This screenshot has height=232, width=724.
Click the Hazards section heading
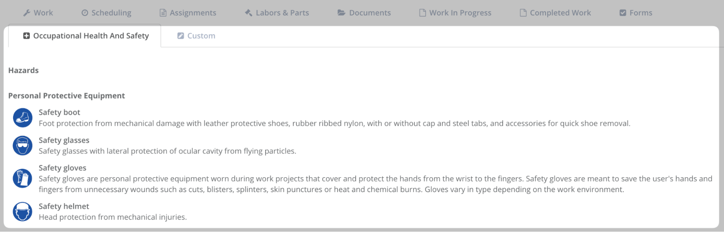point(24,70)
